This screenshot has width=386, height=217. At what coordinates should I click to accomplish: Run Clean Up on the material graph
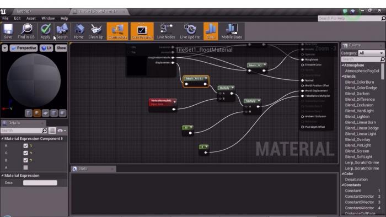click(x=96, y=31)
